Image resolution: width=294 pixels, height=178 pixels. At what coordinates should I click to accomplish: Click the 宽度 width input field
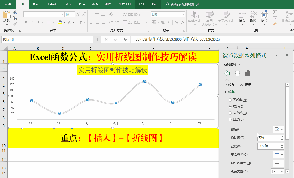tap(269, 146)
